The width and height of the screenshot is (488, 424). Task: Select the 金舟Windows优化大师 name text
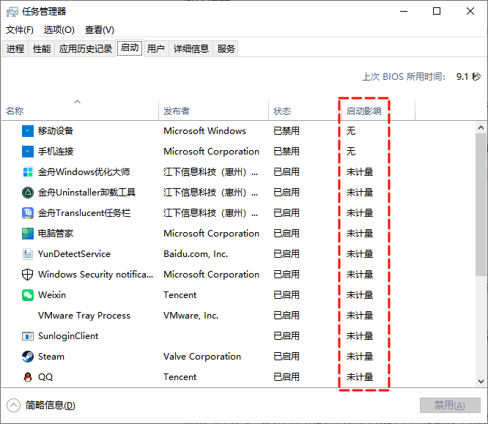coord(84,172)
